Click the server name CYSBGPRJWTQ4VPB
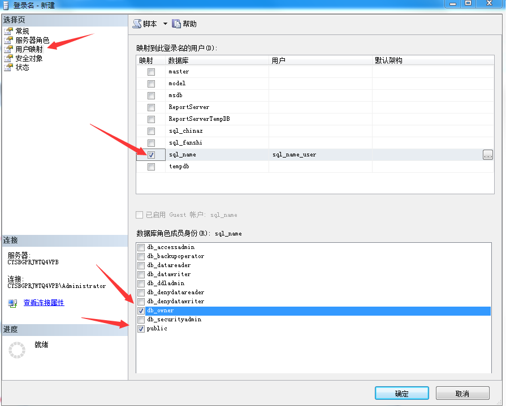The height and width of the screenshot is (406, 506). click(33, 262)
